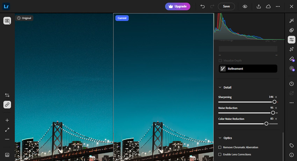The width and height of the screenshot is (297, 161).
Task: Open the filmstrip icon at bottom left
Action: pyautogui.click(x=7, y=155)
